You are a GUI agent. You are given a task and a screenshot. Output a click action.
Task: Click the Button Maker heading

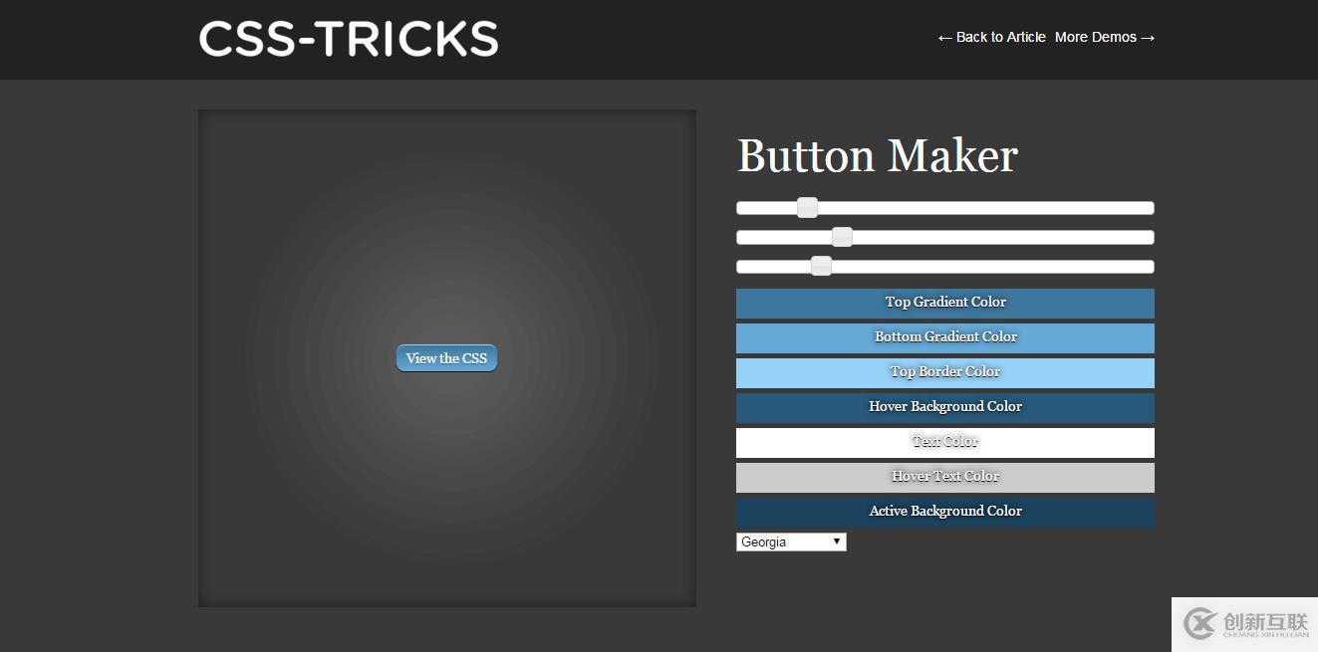(x=878, y=155)
